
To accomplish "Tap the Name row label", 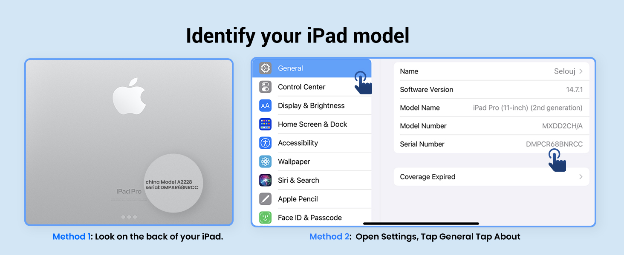I will click(409, 71).
